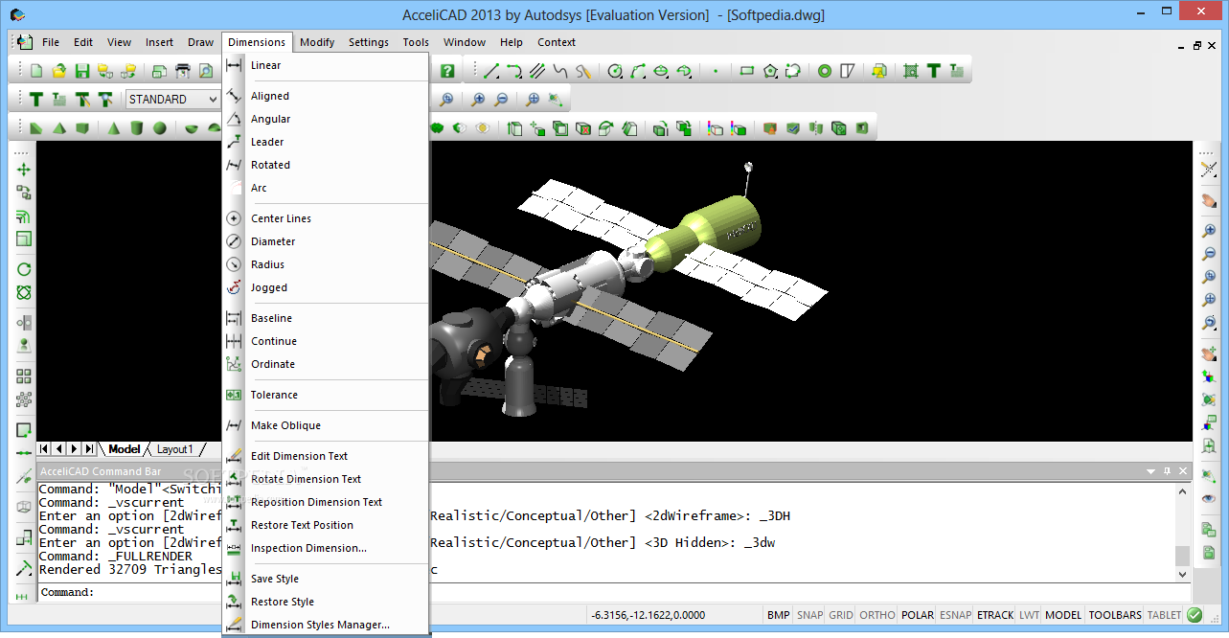The image size is (1229, 638).
Task: Open Dimension Styles Manager...
Action: [x=325, y=625]
